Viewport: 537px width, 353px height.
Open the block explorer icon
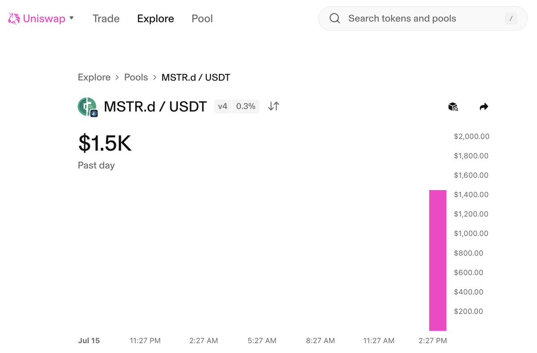pos(453,107)
